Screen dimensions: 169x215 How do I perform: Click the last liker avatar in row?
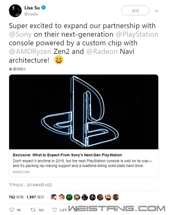(x=116, y=197)
